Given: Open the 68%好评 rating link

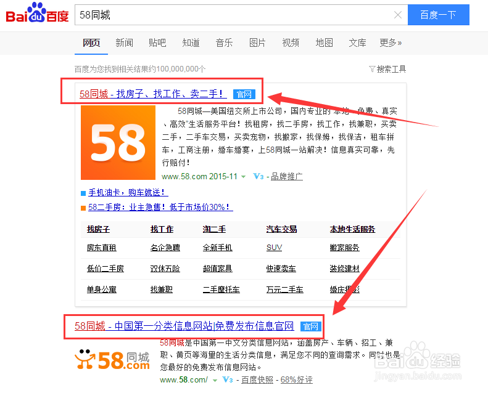Looking at the screenshot, I should pos(297,379).
